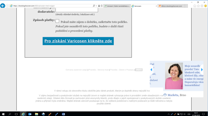Switch to the Whois shockingdiscover.com tab
Viewport: 208px width, 116px height.
[x=171, y=6]
